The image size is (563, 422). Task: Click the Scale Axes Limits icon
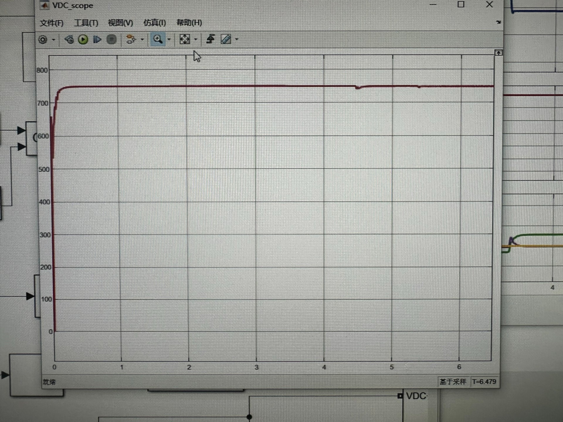[185, 39]
